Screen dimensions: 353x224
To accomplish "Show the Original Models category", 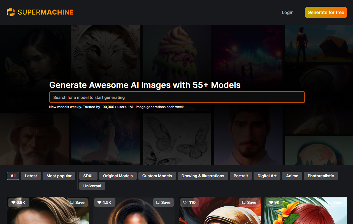I will click(x=118, y=176).
